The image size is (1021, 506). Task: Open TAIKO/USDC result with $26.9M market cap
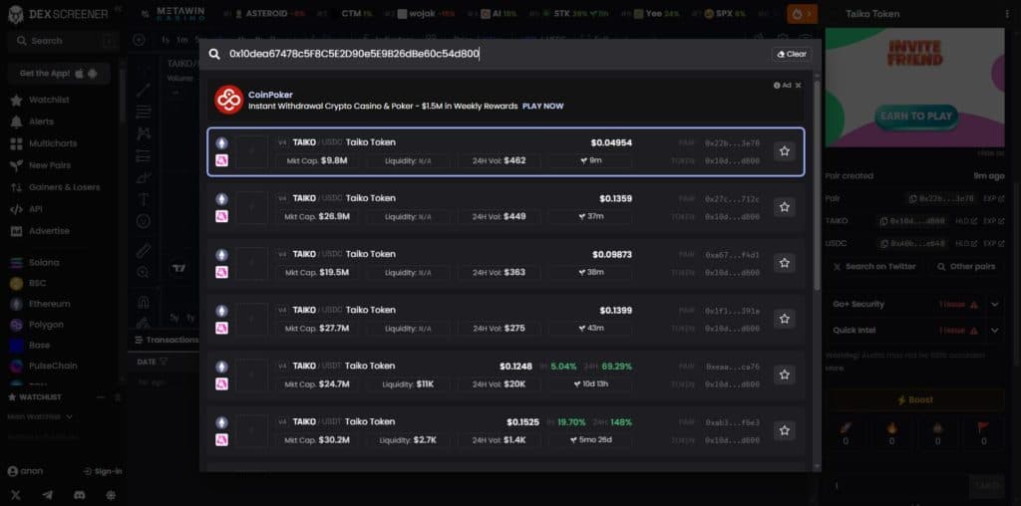click(506, 207)
